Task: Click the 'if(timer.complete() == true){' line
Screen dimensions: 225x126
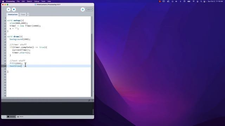Action: point(28,47)
